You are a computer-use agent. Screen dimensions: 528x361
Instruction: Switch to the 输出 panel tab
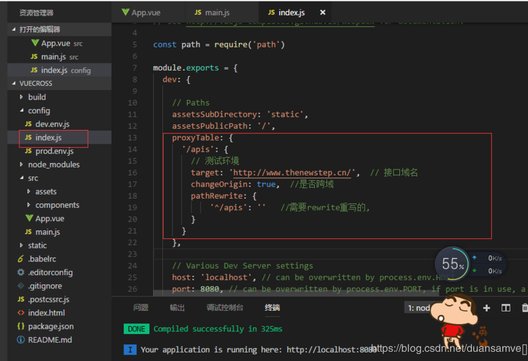click(x=177, y=308)
